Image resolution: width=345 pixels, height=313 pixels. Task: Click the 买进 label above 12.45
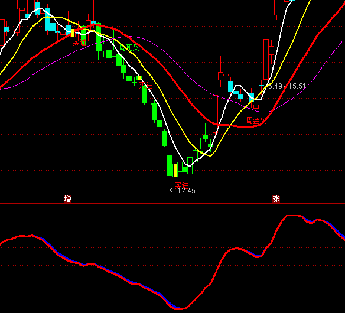point(182,185)
